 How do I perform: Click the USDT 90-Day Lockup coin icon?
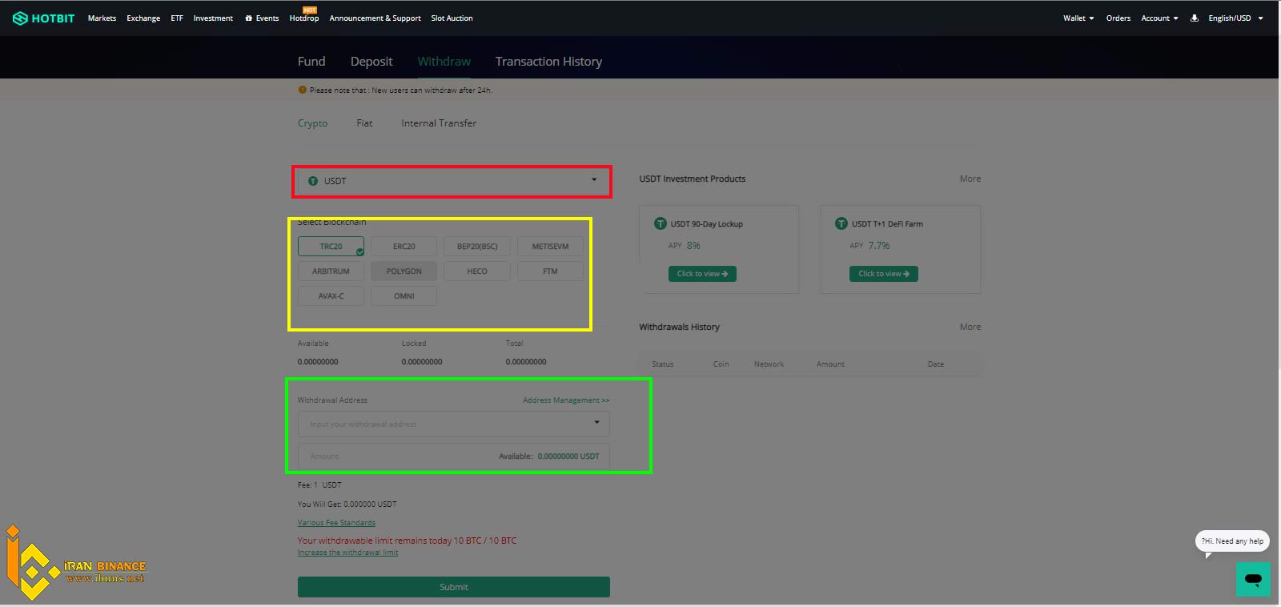661,223
